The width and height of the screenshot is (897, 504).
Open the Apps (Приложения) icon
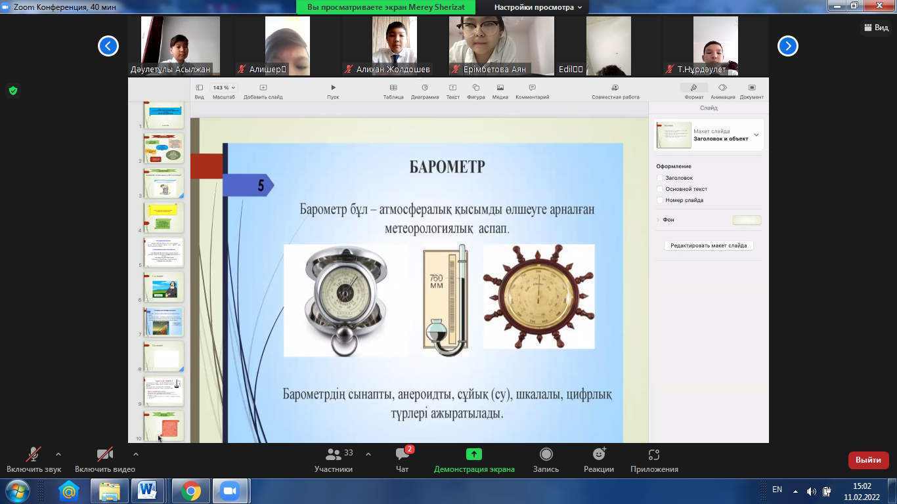coord(653,455)
